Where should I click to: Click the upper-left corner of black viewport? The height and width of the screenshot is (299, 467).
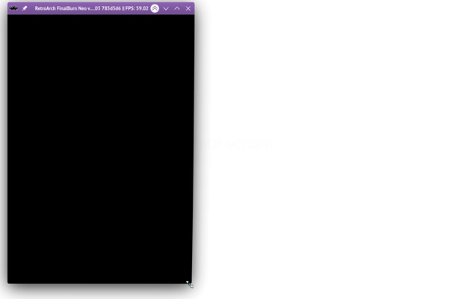[x=11, y=19]
